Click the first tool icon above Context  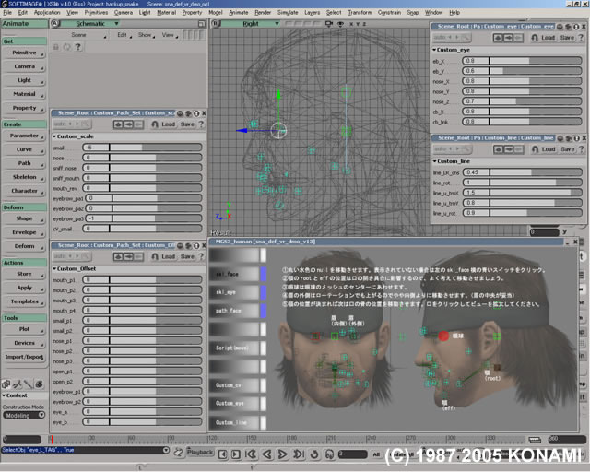(6, 384)
